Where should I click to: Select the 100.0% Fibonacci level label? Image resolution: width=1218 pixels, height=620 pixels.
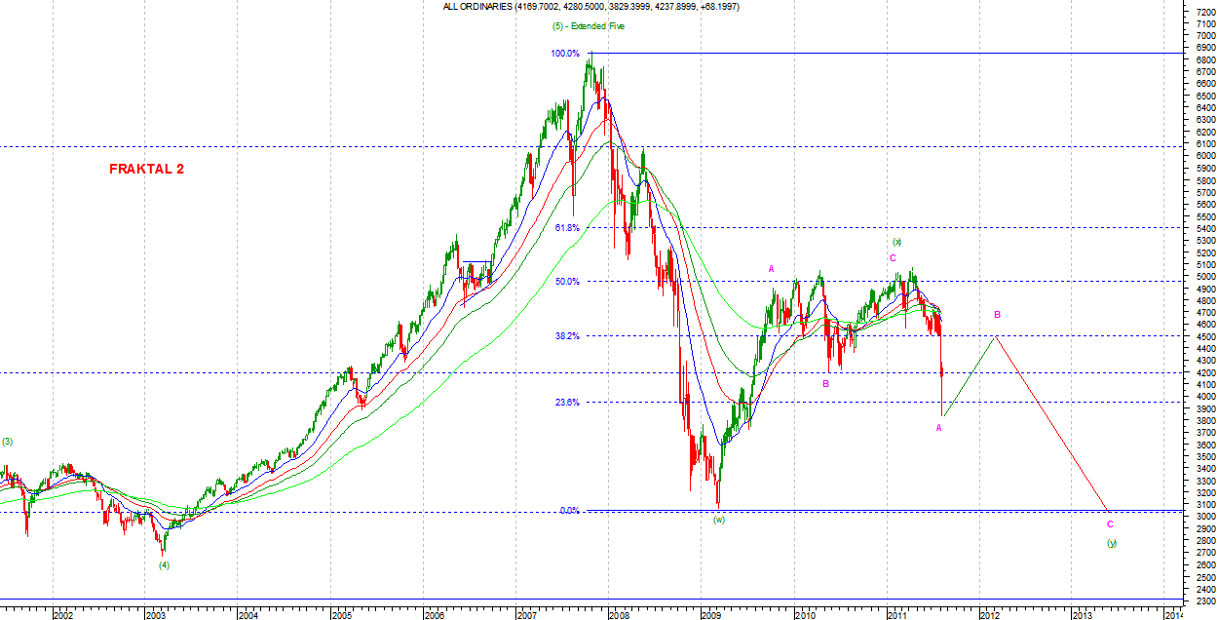pyautogui.click(x=566, y=54)
